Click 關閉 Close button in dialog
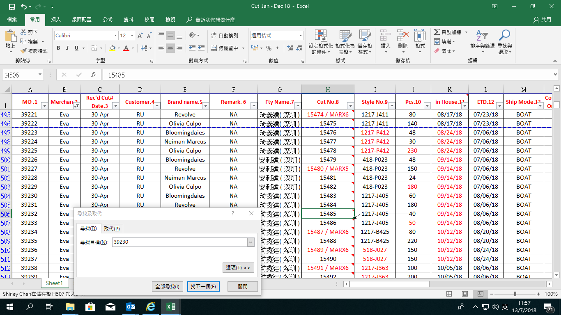Screen dimensions: 561x315 tap(243, 287)
